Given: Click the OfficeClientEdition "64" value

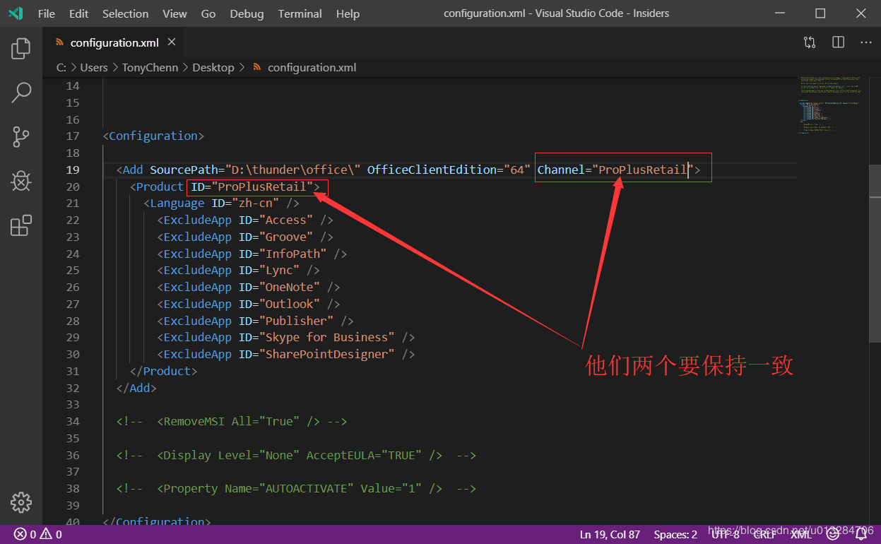Looking at the screenshot, I should 517,170.
